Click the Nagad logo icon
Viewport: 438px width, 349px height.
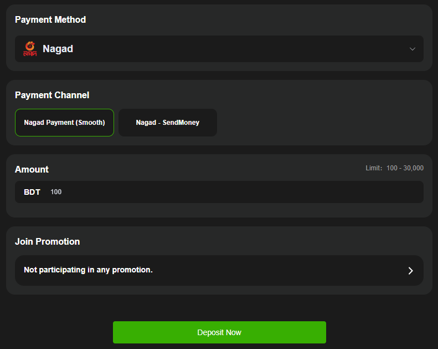point(30,49)
